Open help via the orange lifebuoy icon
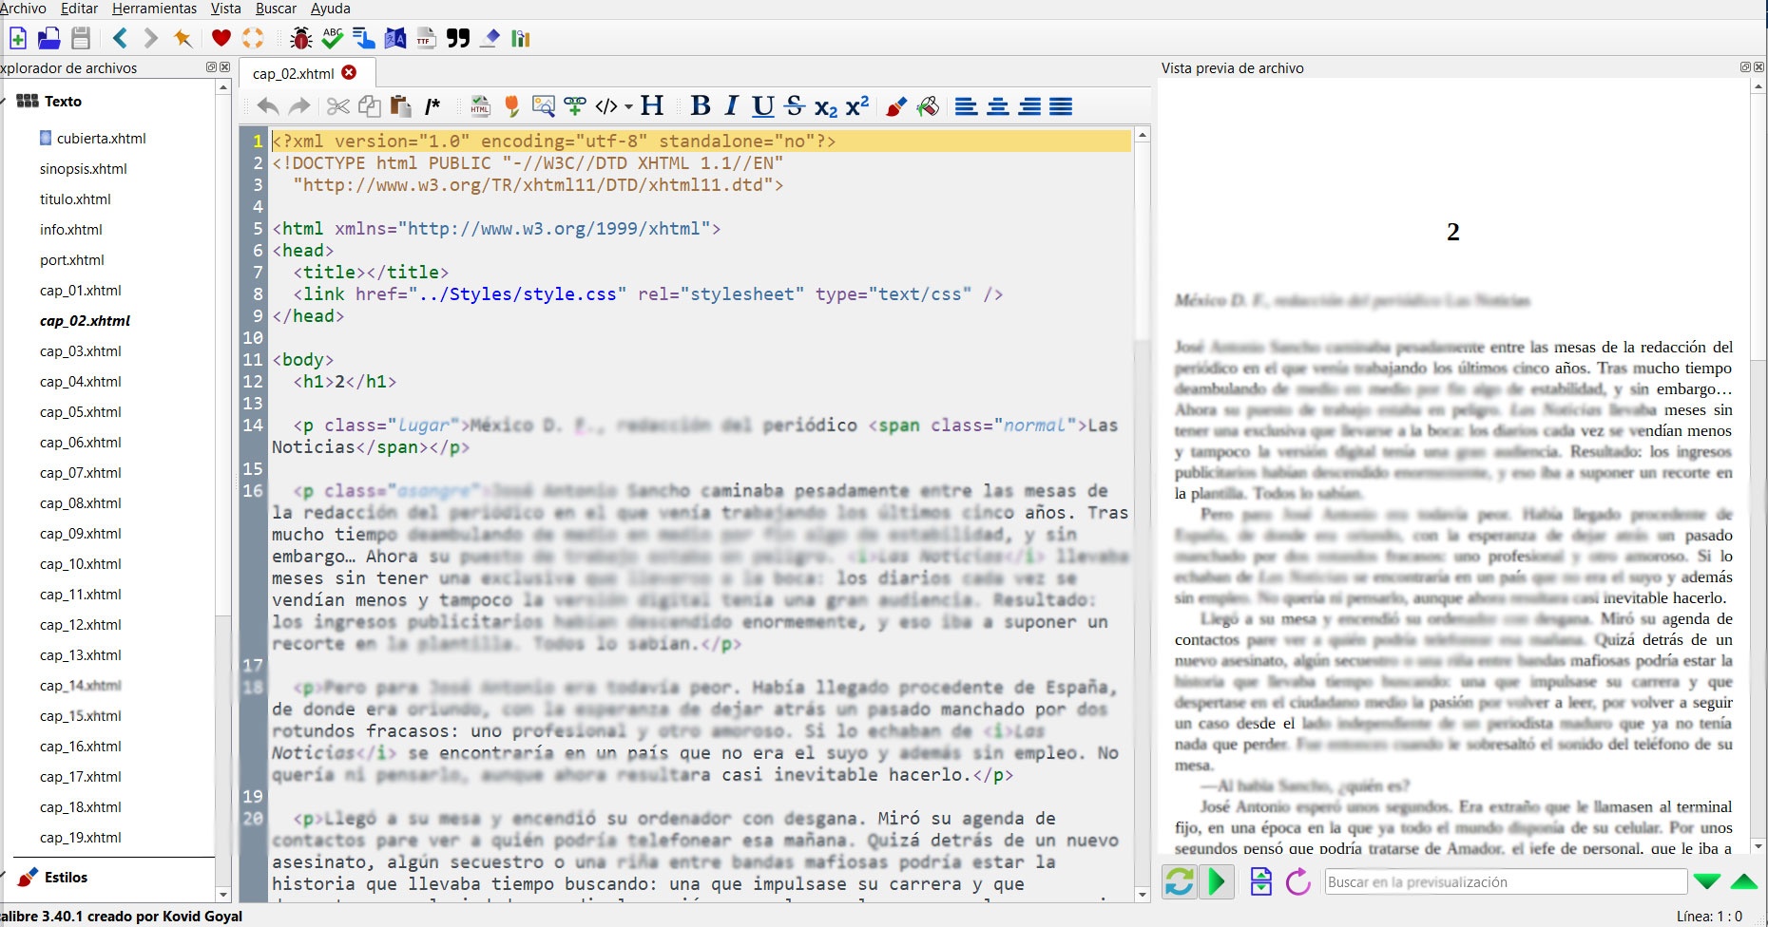The width and height of the screenshot is (1768, 927). pyautogui.click(x=253, y=38)
